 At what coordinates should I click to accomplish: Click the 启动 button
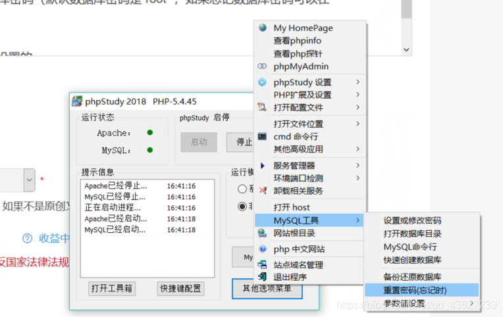199,142
